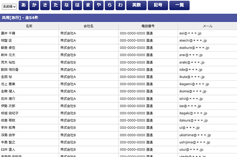Select contact 板垣 由紀子

click(10, 113)
